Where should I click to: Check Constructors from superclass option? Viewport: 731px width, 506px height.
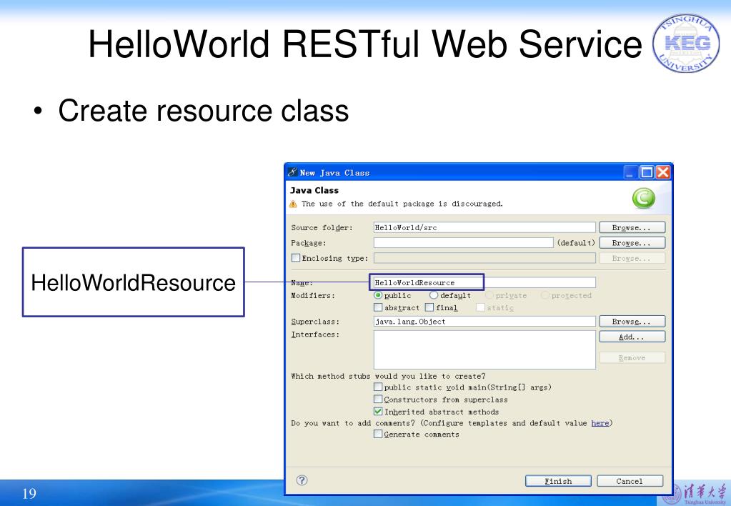[378, 399]
